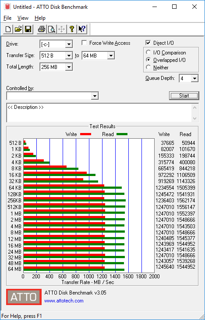Click the Save floppy disk icon

point(28,29)
